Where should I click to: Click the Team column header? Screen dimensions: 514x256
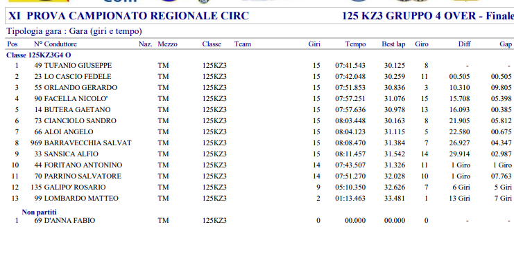[243, 44]
